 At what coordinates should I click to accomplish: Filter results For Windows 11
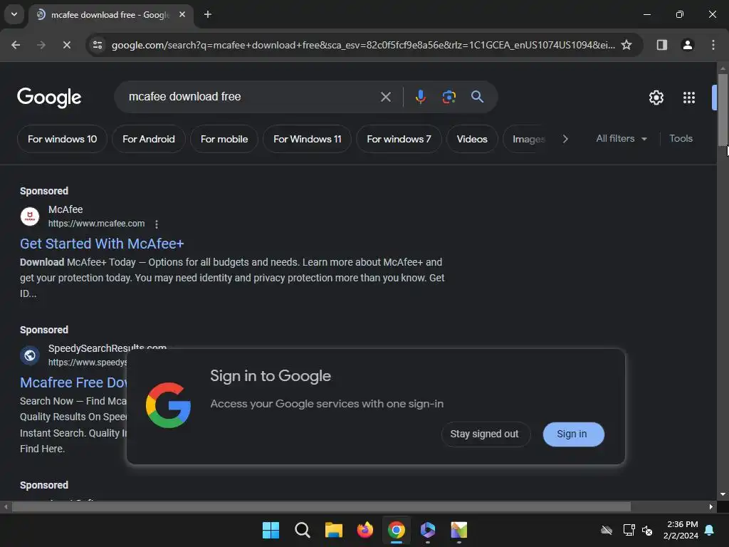308,139
